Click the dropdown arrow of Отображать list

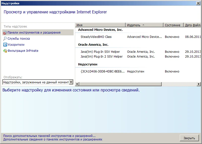[x=71, y=82]
